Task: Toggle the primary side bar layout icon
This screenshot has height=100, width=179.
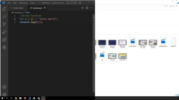Action: tap(68, 2)
